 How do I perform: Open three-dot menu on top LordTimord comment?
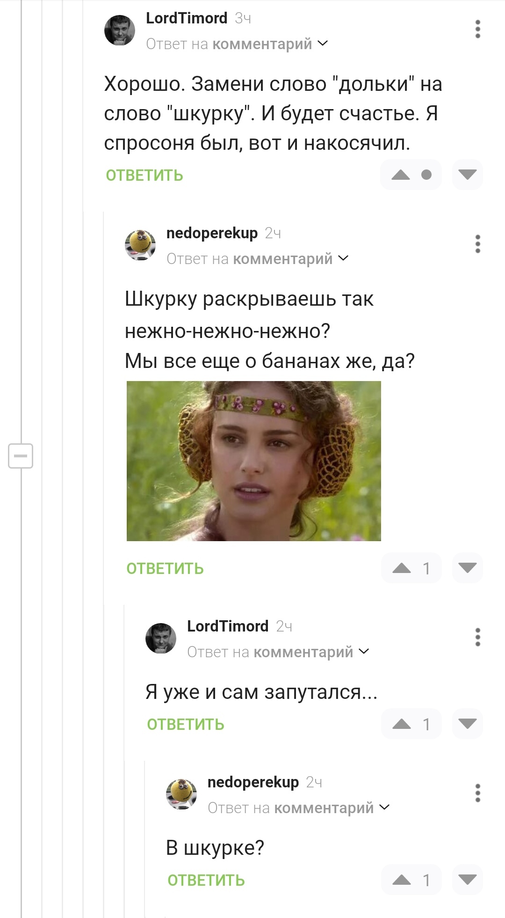477,29
